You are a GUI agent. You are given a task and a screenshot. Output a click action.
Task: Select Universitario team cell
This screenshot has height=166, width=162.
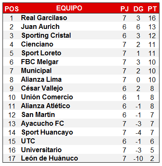click(x=41, y=150)
